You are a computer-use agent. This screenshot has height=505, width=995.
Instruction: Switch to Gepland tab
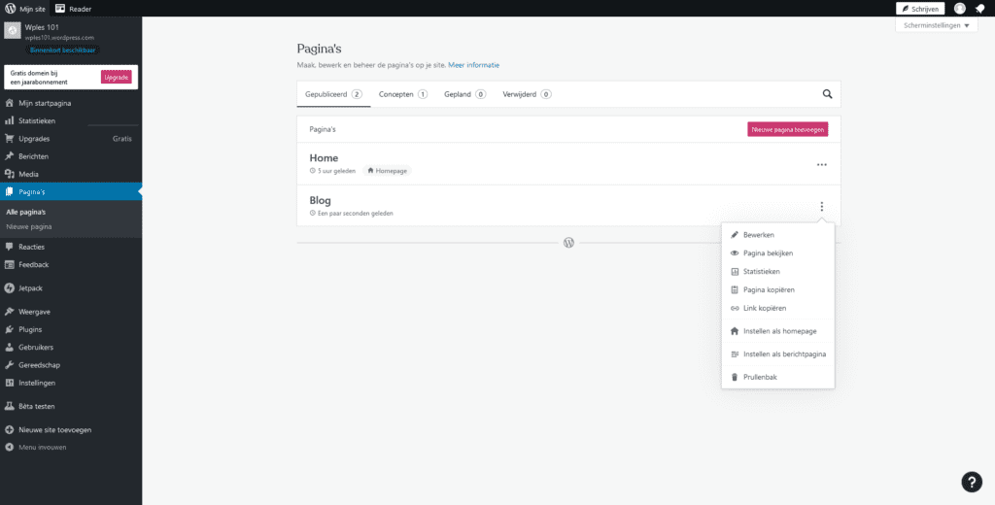point(464,94)
